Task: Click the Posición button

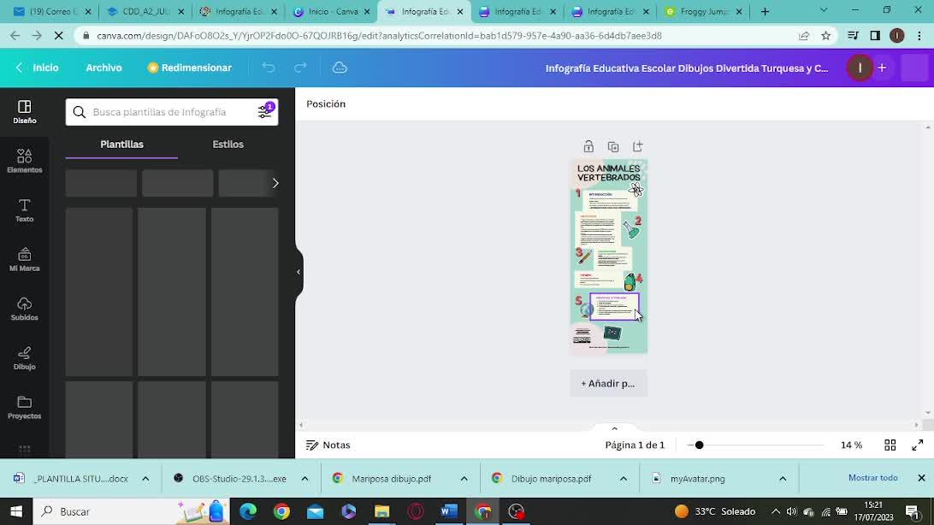Action: 326,103
